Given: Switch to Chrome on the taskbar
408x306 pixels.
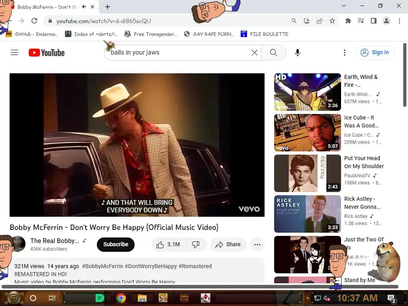Looking at the screenshot, I should tap(121, 298).
